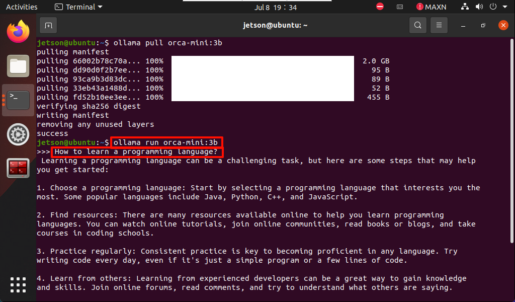Click the '2. Find resources' step text
This screenshot has height=302, width=515.
point(77,215)
